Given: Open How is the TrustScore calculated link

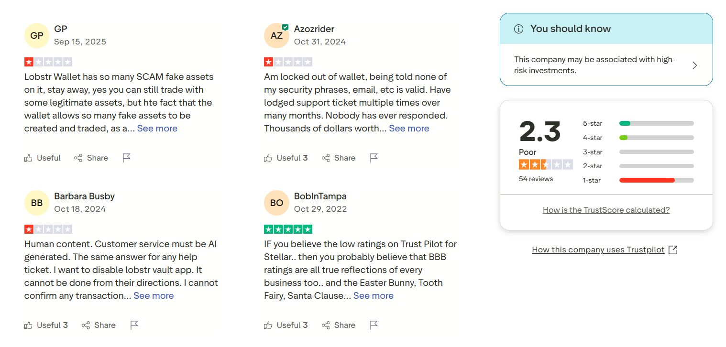Looking at the screenshot, I should coord(606,210).
